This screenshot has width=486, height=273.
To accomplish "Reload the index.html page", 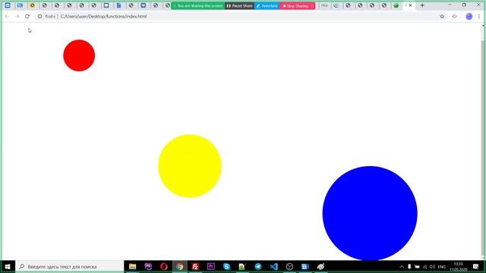I will click(27, 17).
